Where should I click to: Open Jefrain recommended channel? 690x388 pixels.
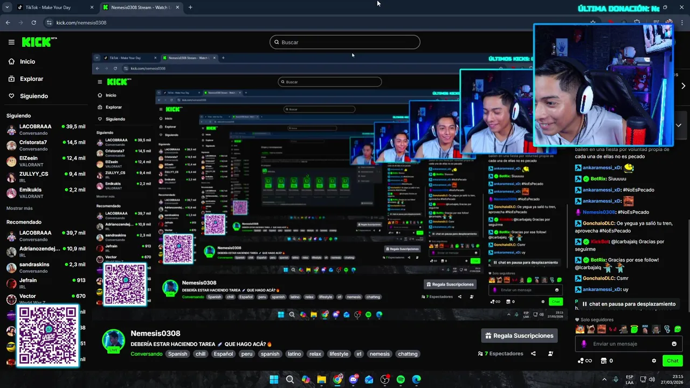46,283
